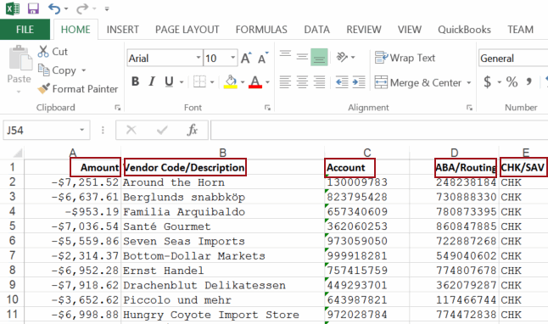Open Customize Quick Access Toolbar arrow
The width and height of the screenshot is (548, 324).
pos(107,8)
